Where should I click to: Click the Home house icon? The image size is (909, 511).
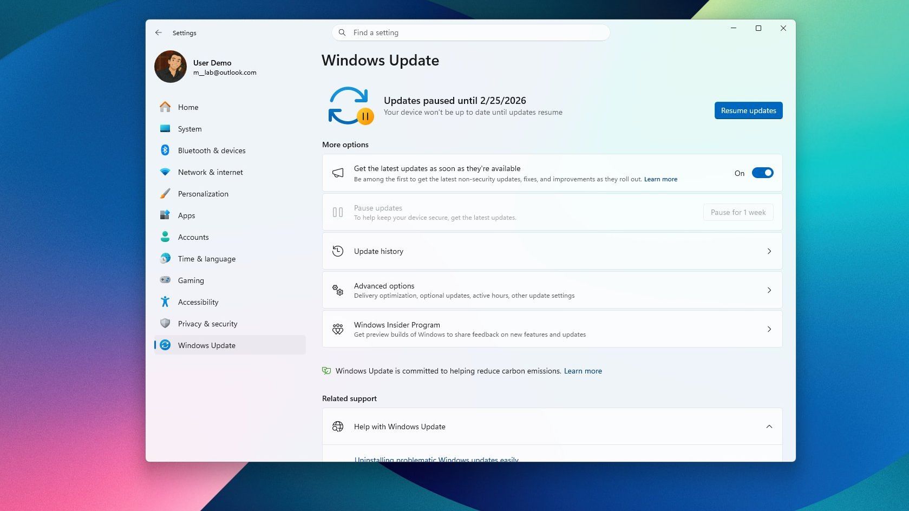[x=165, y=107]
